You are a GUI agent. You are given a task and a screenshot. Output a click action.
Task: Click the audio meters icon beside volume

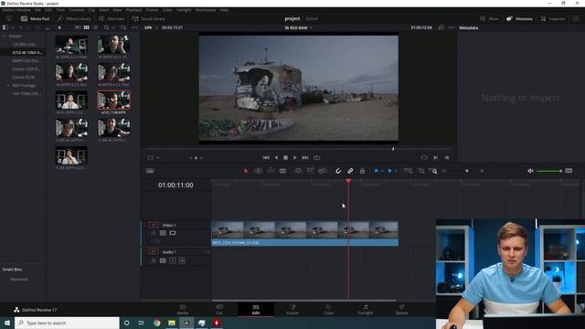pos(569,171)
